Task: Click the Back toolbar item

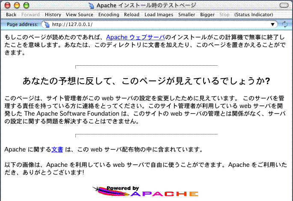Action: pyautogui.click(x=11, y=15)
